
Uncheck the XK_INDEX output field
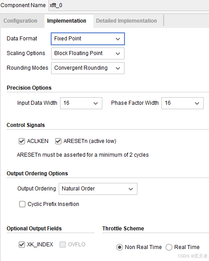click(x=22, y=245)
